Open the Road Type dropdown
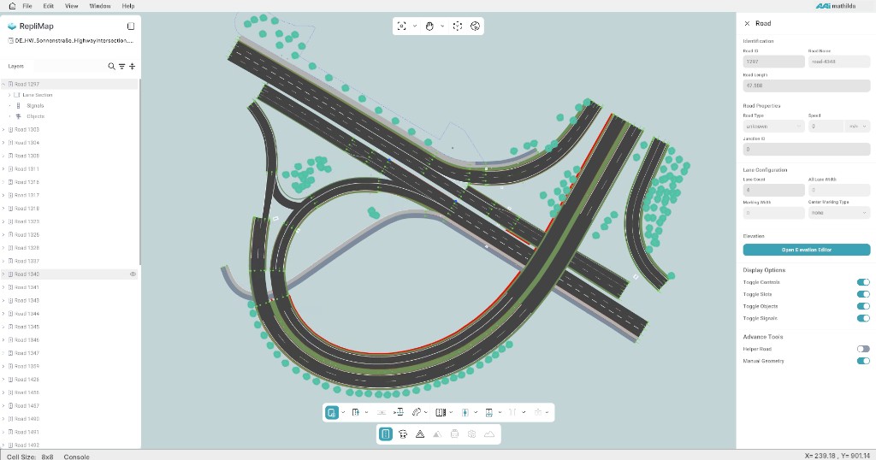This screenshot has height=460, width=876. coord(773,127)
